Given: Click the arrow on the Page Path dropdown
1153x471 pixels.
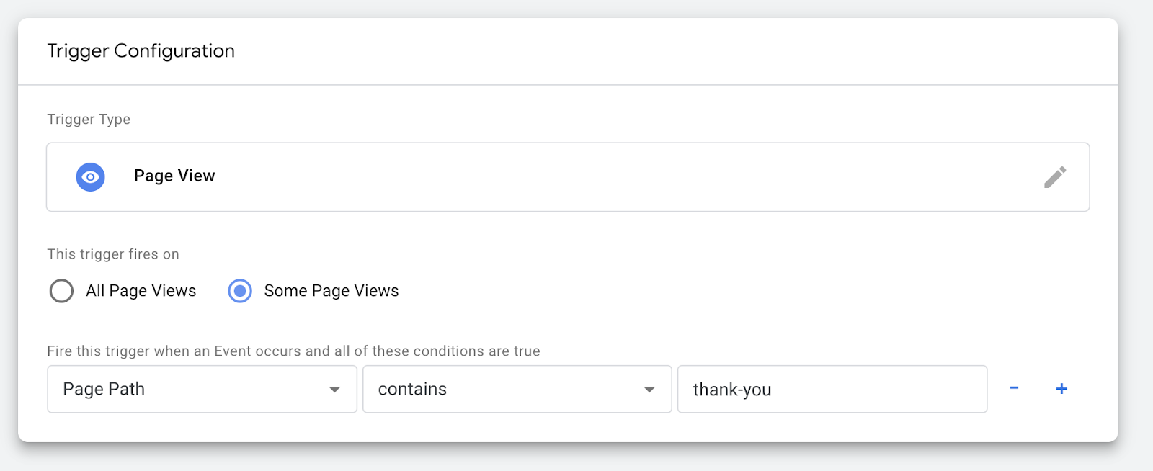Looking at the screenshot, I should (x=334, y=390).
